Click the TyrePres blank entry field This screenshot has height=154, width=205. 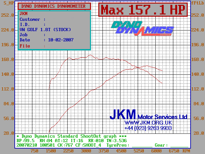[x=142, y=145]
